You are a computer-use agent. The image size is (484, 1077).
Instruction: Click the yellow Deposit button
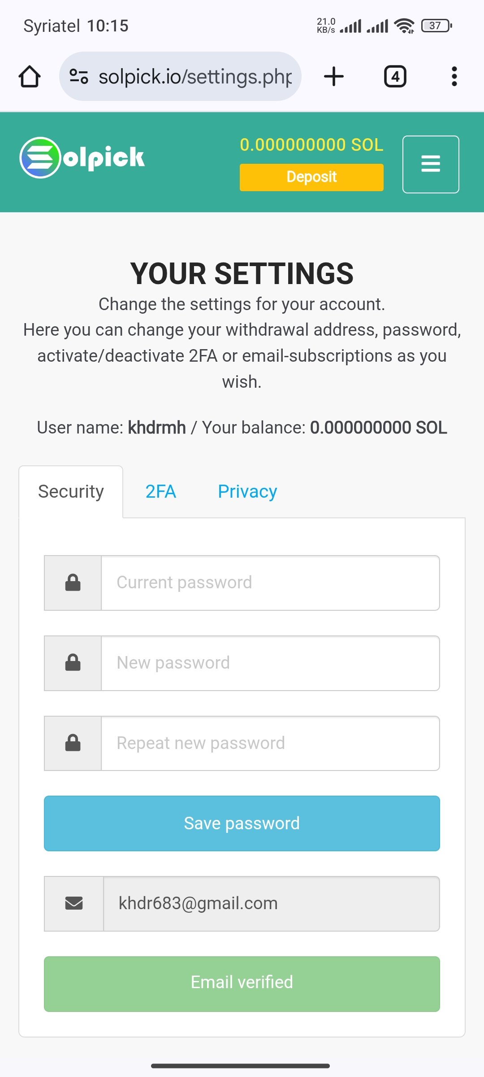coord(311,177)
